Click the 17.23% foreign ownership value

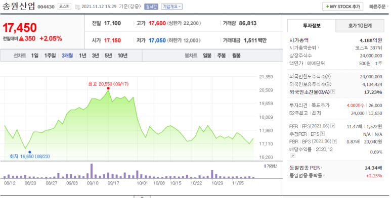coord(373,92)
